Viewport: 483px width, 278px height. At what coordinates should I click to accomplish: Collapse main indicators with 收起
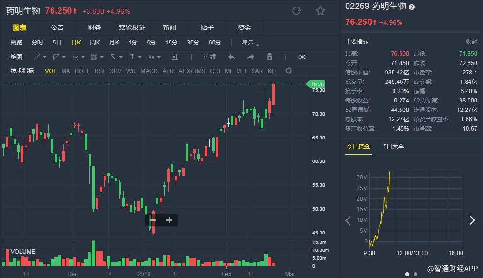pos(471,42)
